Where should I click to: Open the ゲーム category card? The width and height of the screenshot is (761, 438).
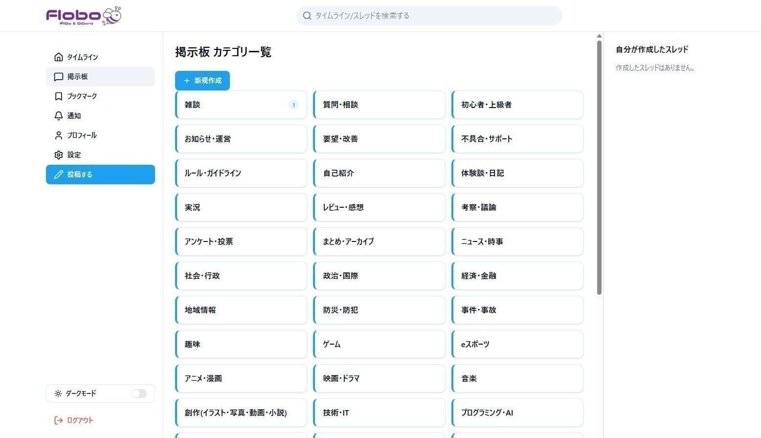379,344
